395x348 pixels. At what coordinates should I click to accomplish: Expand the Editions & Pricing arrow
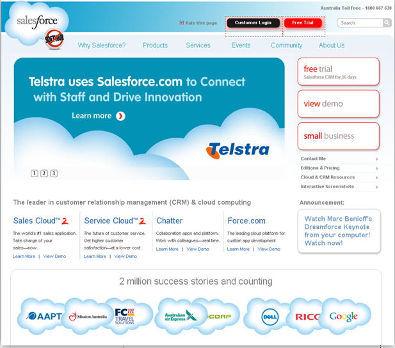pyautogui.click(x=377, y=168)
